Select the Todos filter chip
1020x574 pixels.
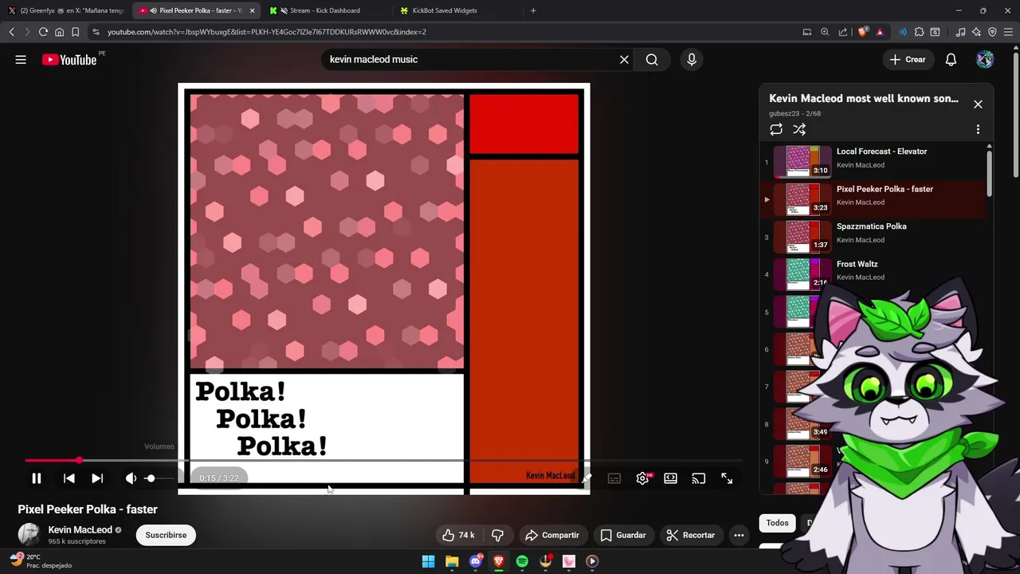pos(777,523)
